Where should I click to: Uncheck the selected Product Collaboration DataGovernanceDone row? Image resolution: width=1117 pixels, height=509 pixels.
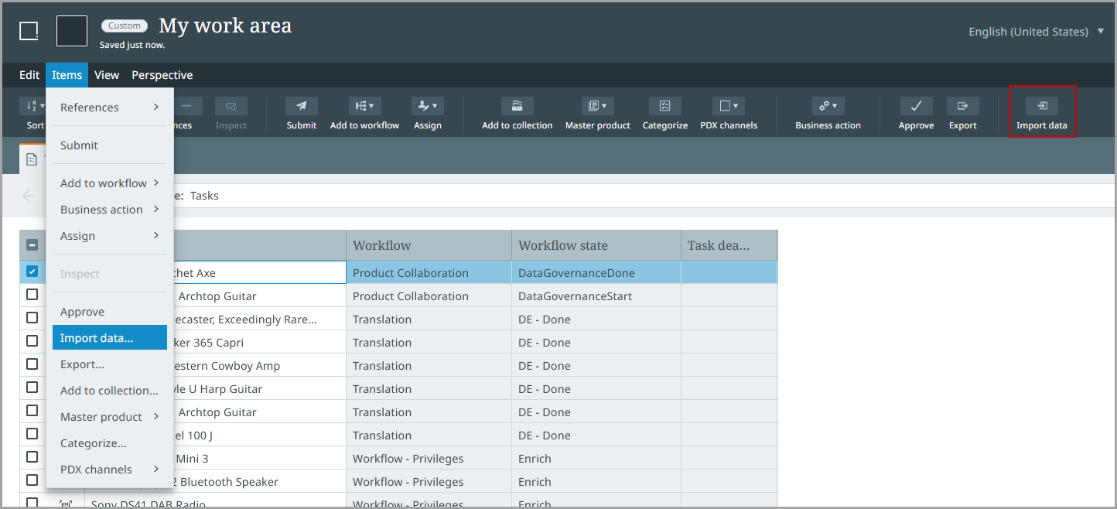[x=32, y=272]
